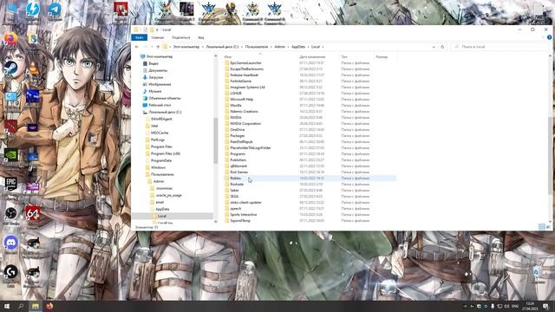Select the Riot Games folder
The height and width of the screenshot is (312, 555).
[239, 172]
